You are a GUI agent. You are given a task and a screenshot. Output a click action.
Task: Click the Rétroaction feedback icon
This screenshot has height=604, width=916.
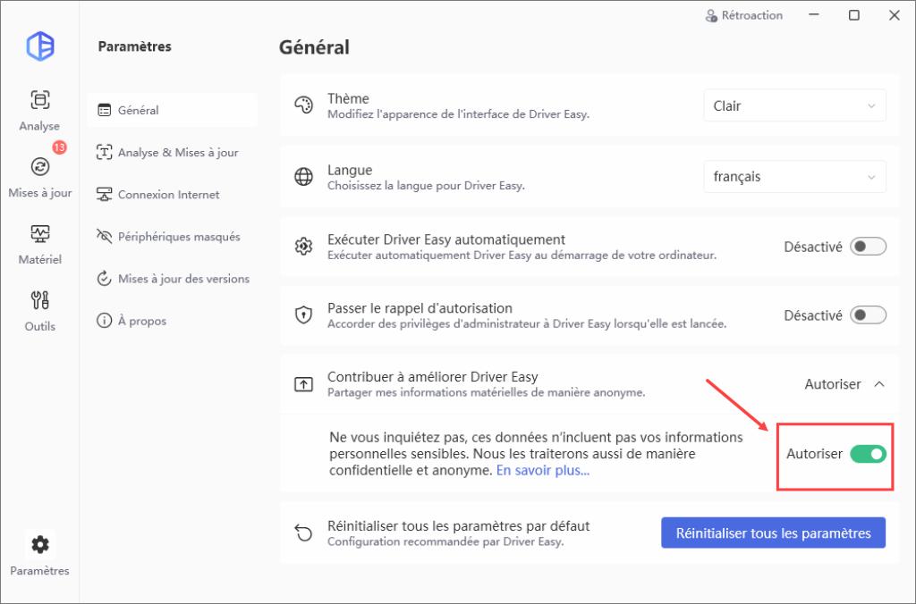tap(711, 16)
